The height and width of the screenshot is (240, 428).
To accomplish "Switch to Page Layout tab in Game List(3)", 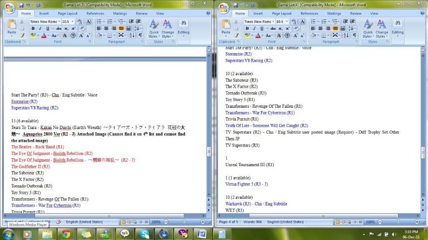I will tap(67, 13).
